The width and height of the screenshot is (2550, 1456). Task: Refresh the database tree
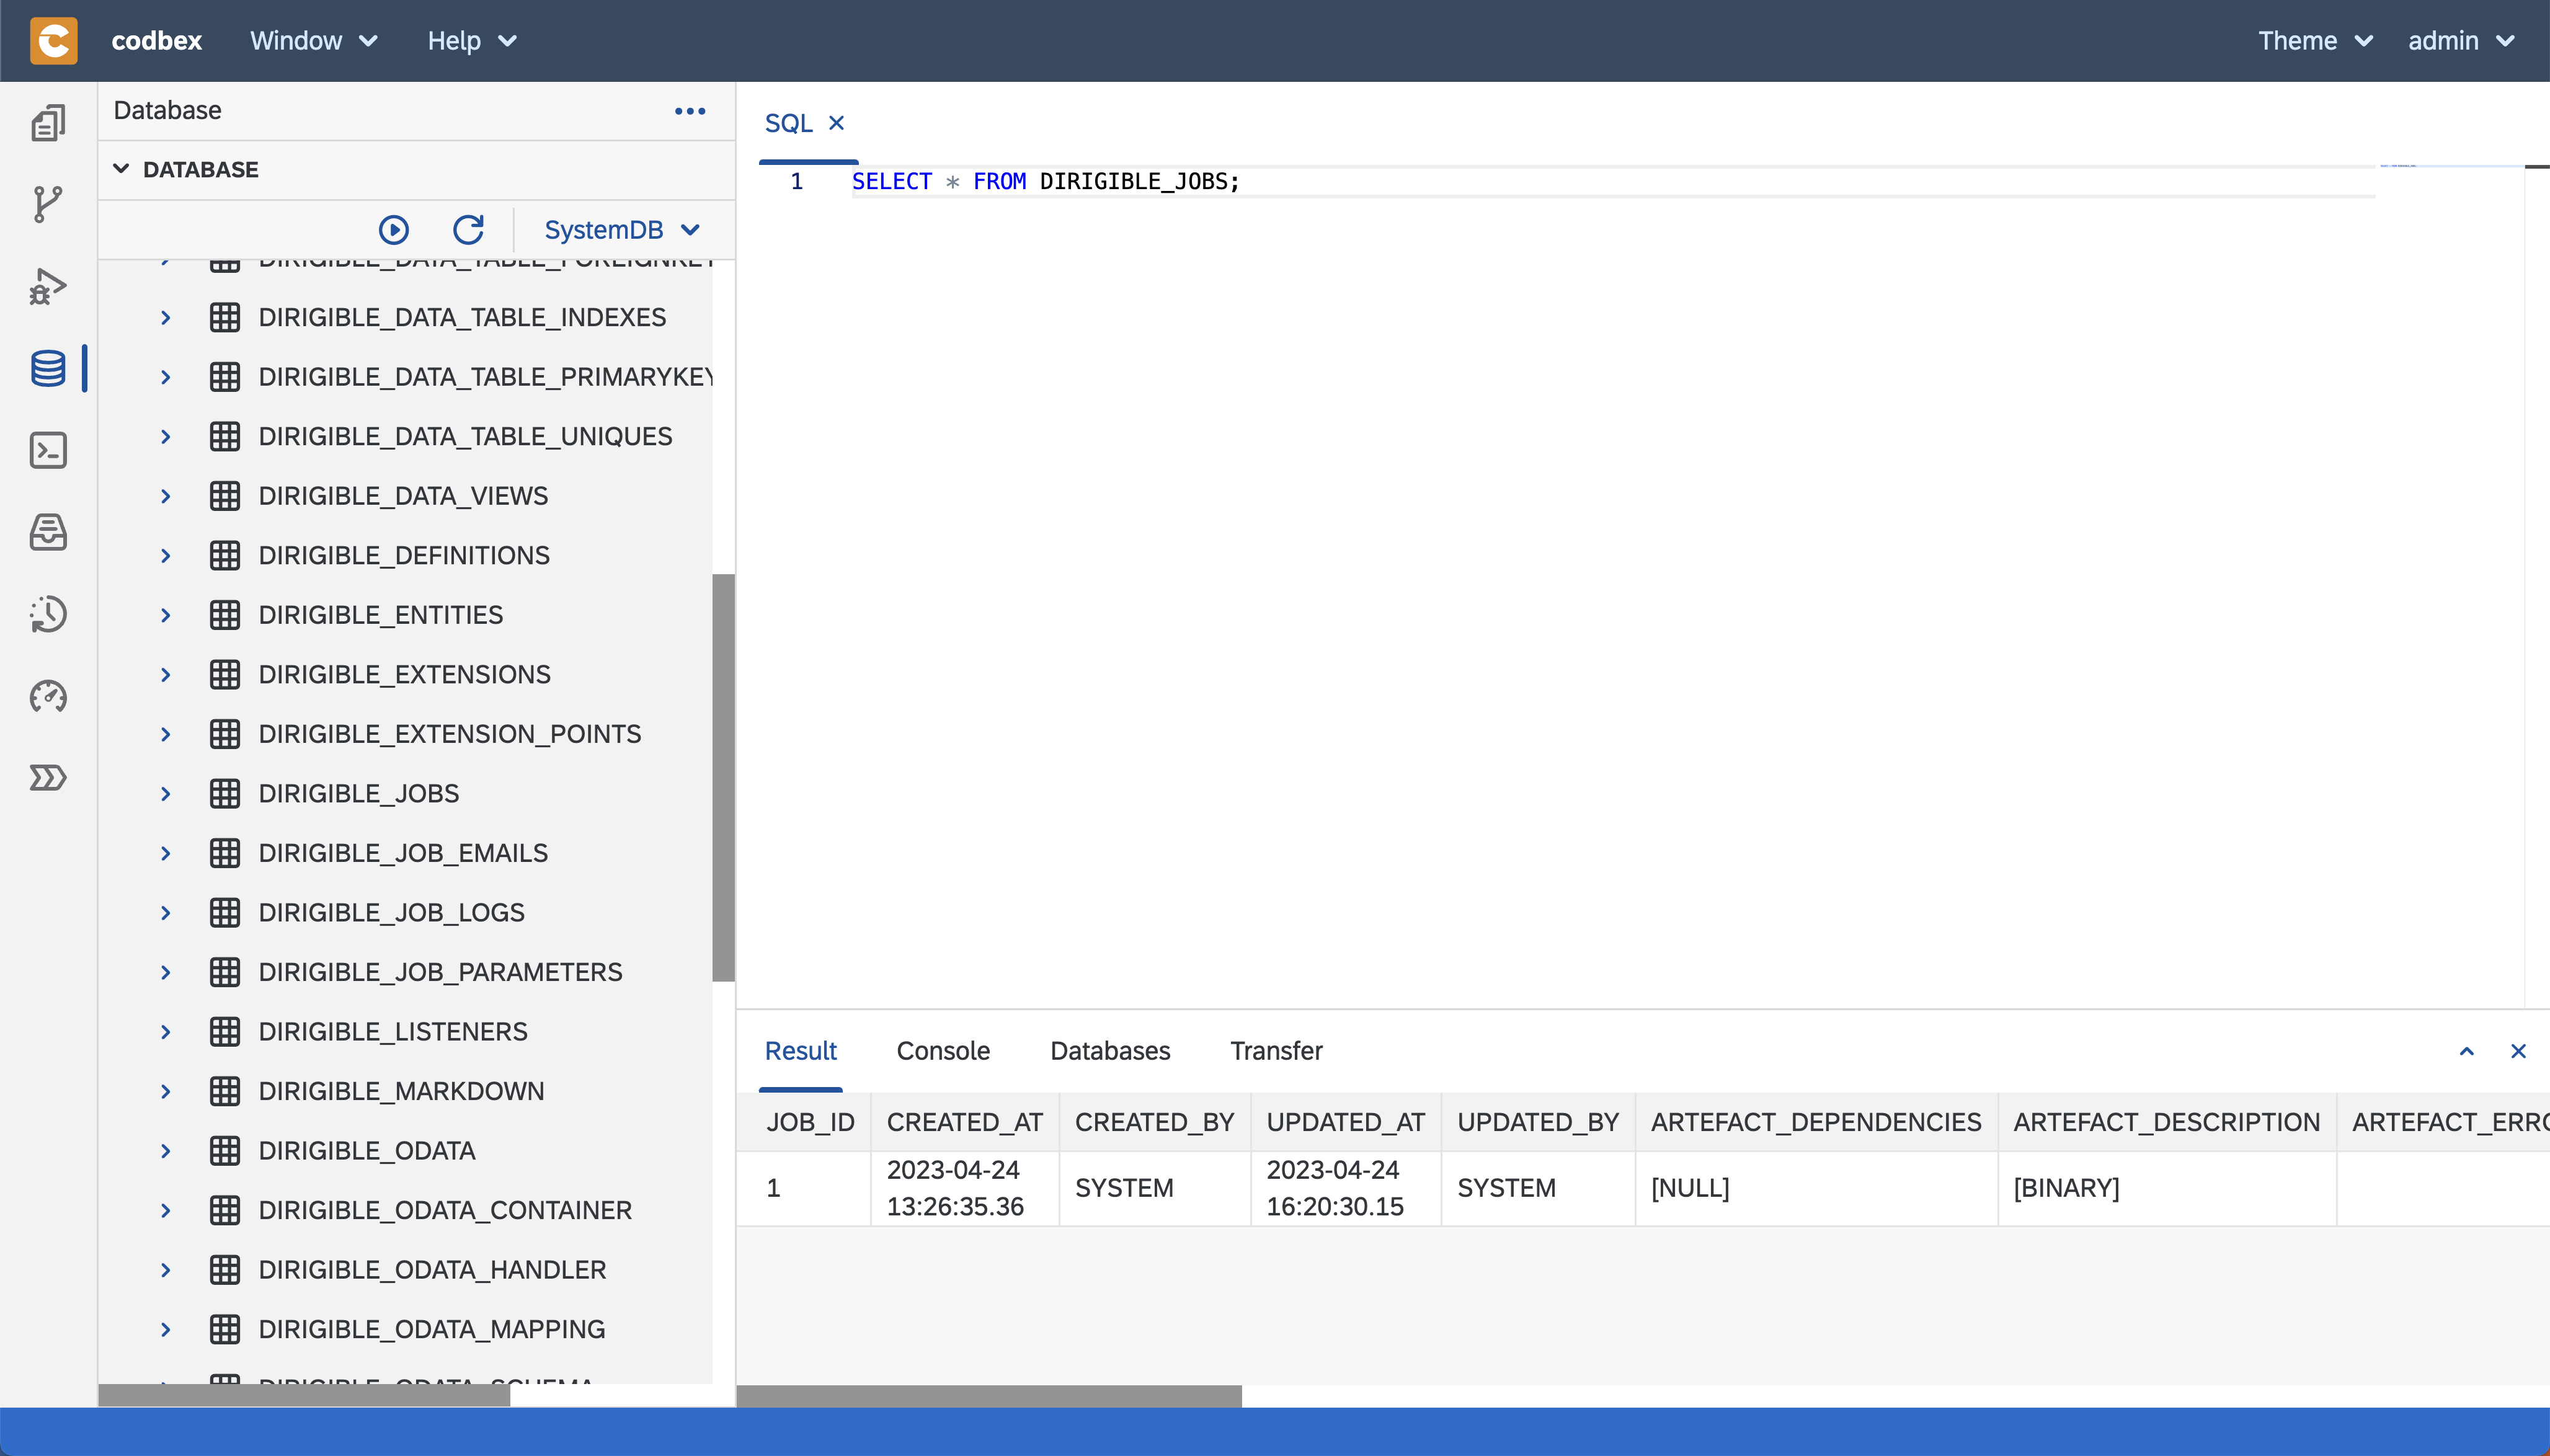point(468,230)
